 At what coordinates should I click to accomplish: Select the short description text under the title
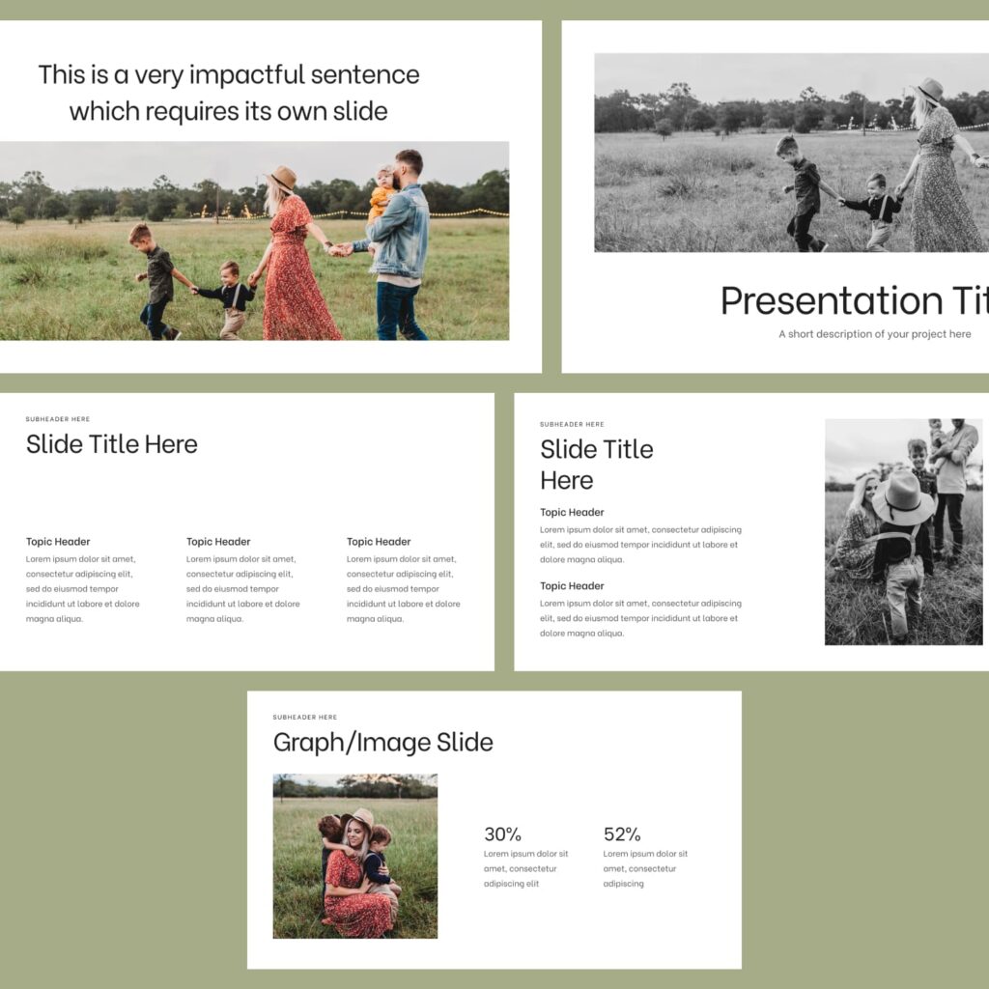pyautogui.click(x=874, y=334)
